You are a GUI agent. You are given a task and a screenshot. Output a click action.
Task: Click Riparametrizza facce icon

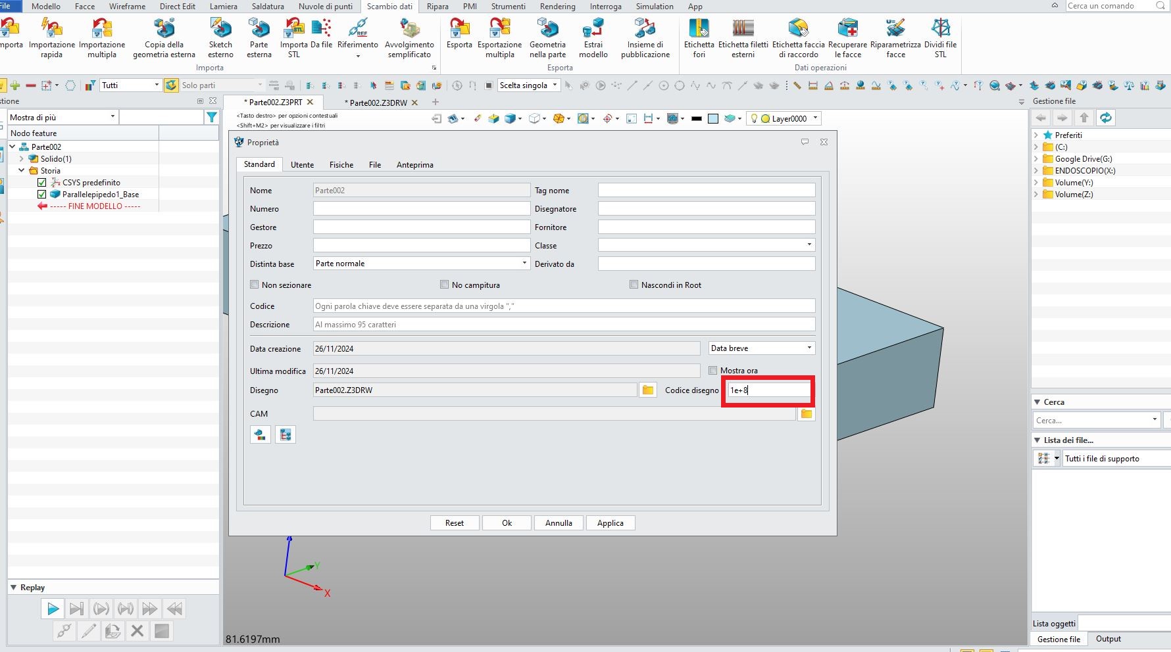(x=895, y=38)
